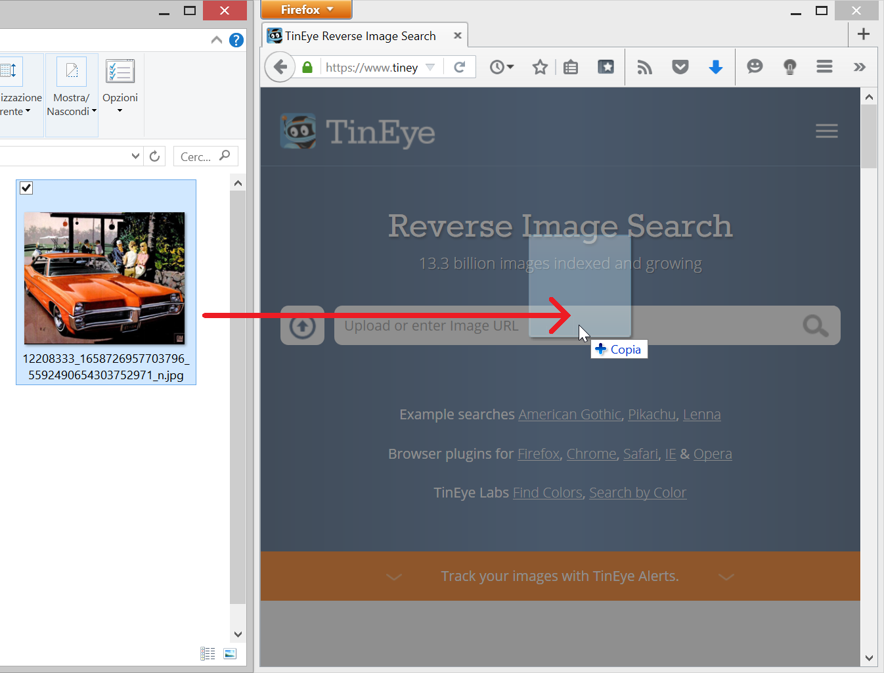Click Explorer file list scroll down arrow
884x673 pixels.
[x=238, y=634]
